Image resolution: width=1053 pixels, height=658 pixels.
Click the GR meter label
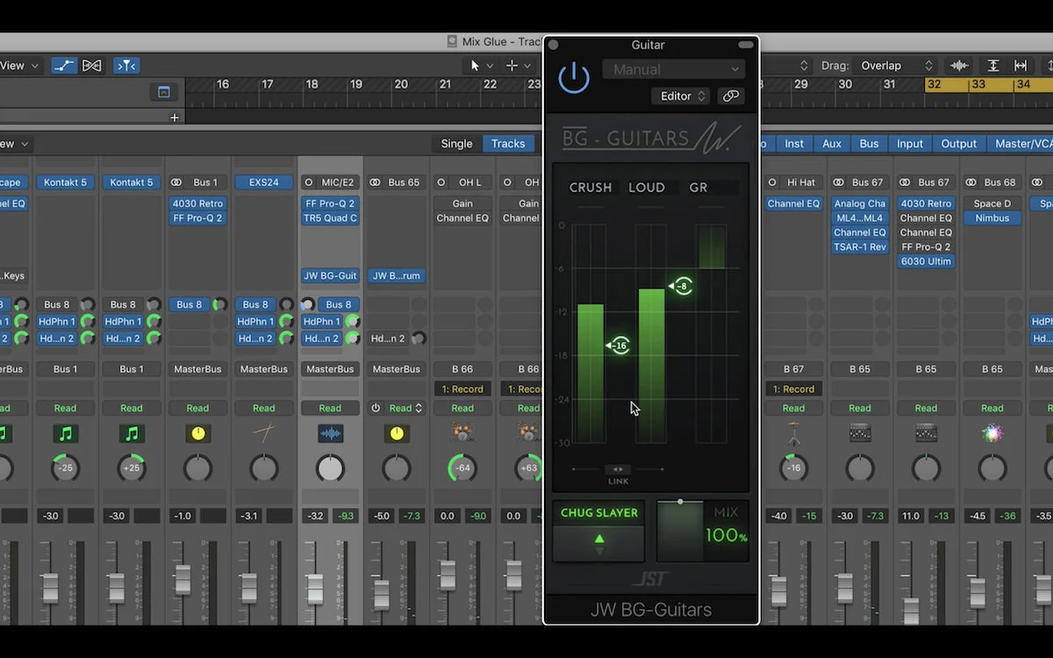tap(698, 188)
